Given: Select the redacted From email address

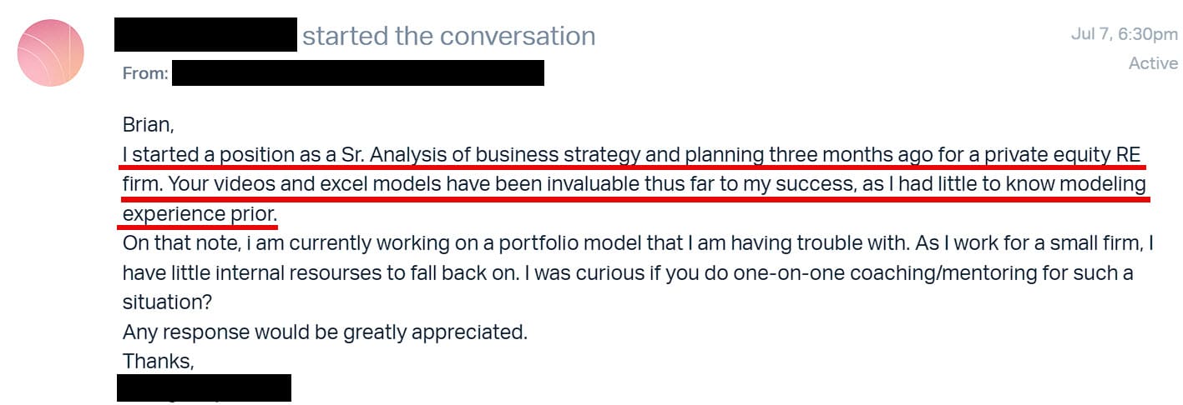Looking at the screenshot, I should pyautogui.click(x=357, y=73).
